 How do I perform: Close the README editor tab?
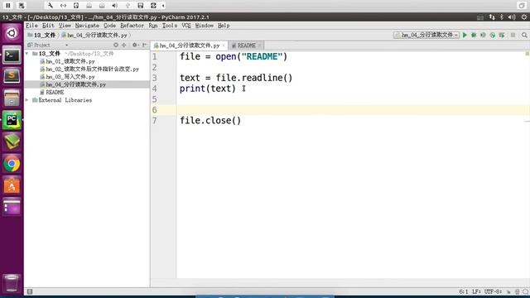[x=259, y=46]
